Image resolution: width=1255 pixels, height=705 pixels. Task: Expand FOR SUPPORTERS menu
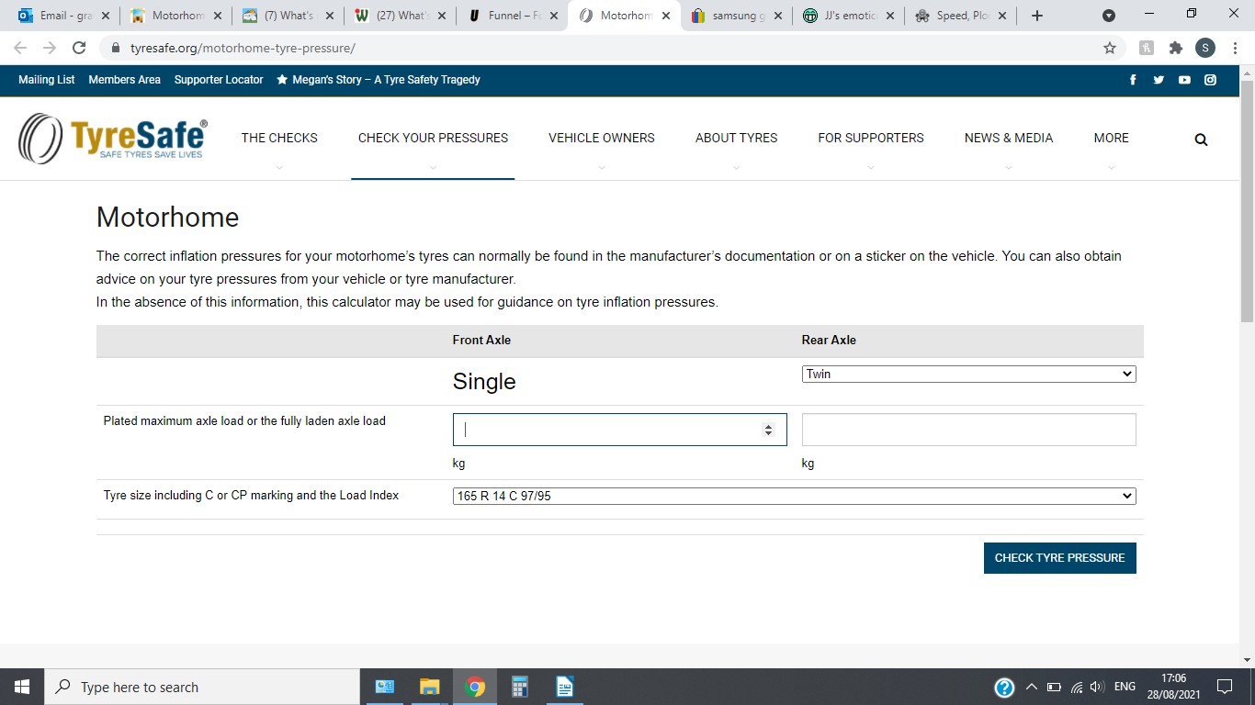click(871, 138)
